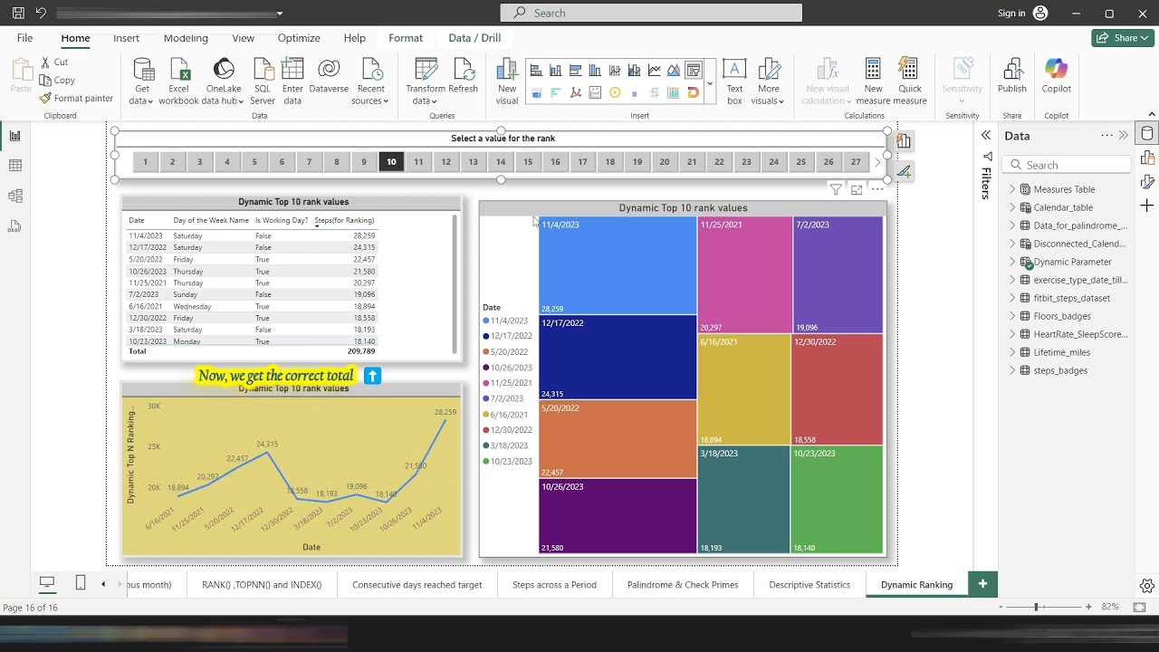Click the Save icon in title bar
The width and height of the screenshot is (1159, 652).
click(18, 13)
